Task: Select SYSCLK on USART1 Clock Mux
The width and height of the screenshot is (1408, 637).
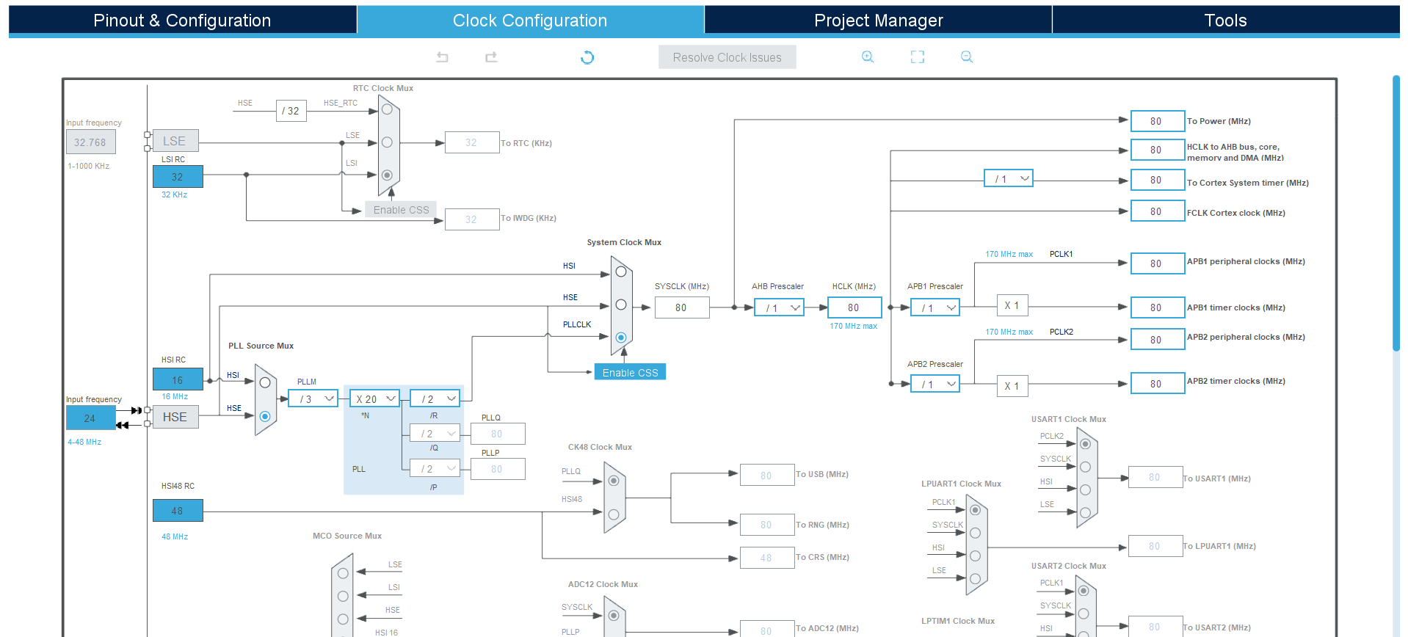Action: 1085,467
